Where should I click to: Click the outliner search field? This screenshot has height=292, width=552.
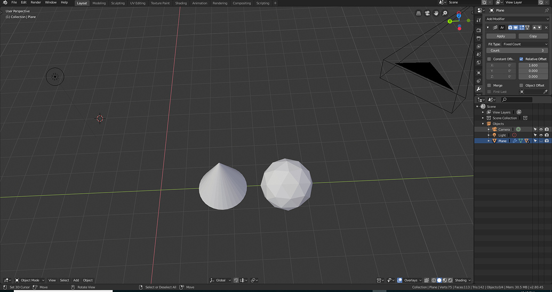click(x=517, y=99)
